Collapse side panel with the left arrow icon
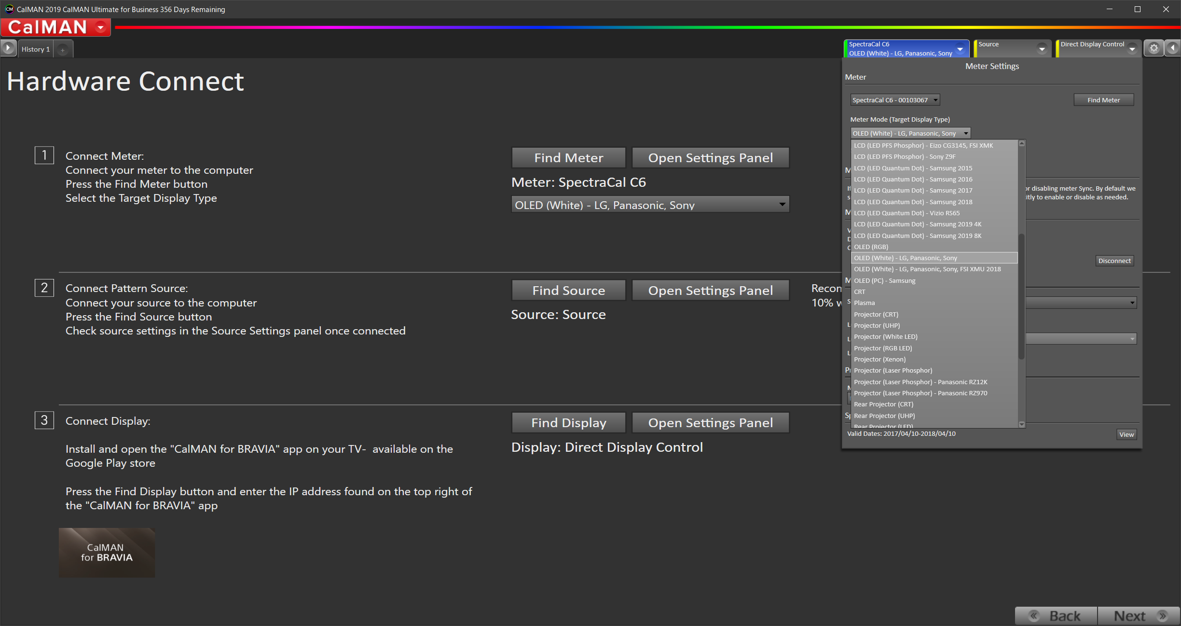The height and width of the screenshot is (626, 1181). point(1173,48)
